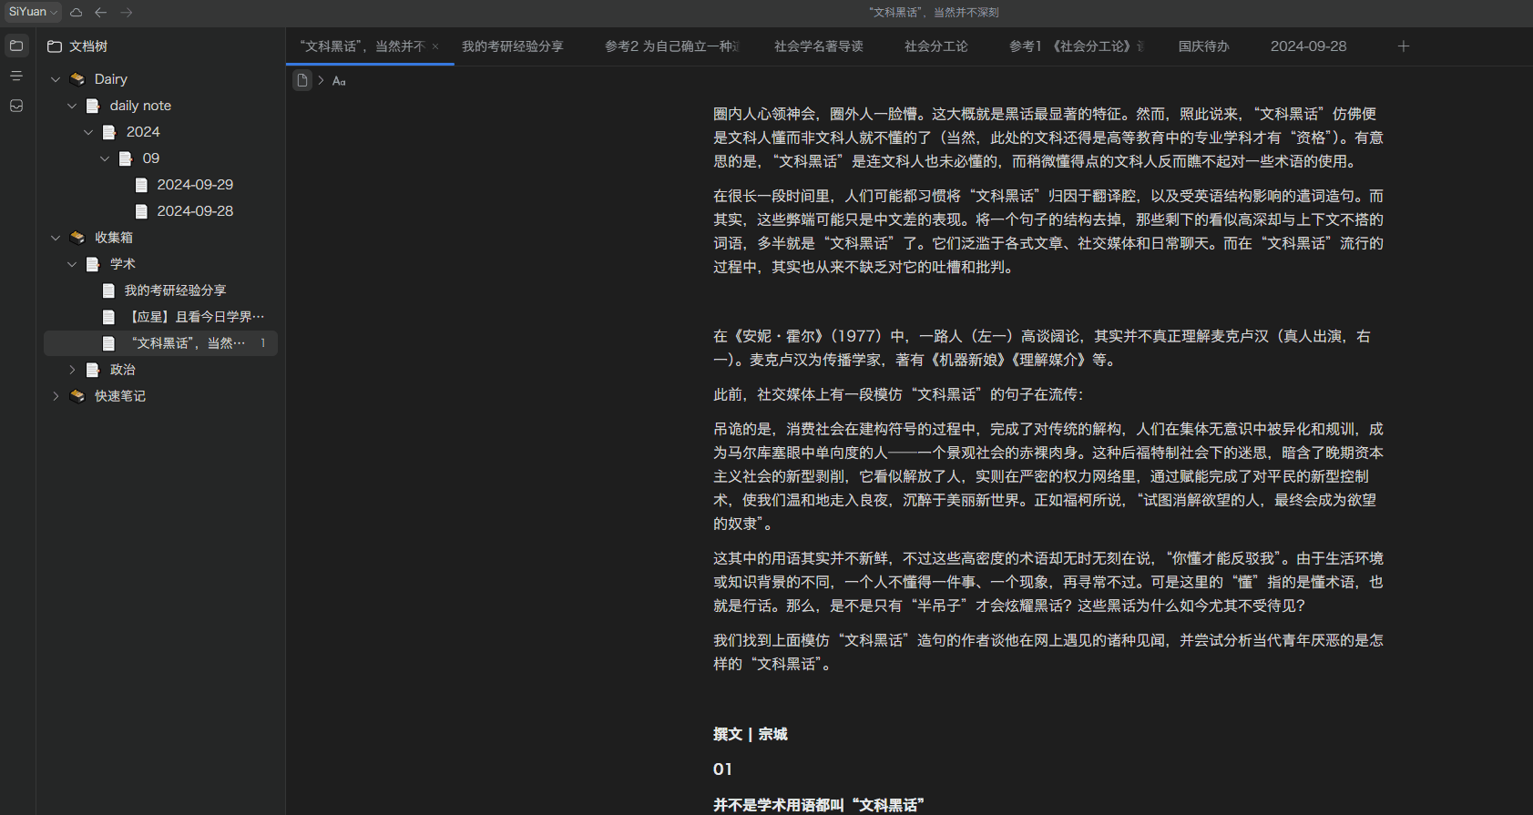Click paragraph starting "圈内人心领神会"
This screenshot has height=815, width=1533.
click(x=1048, y=138)
